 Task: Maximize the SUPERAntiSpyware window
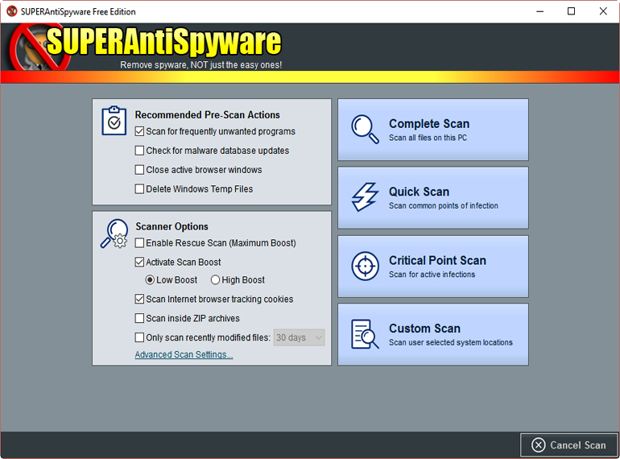pyautogui.click(x=571, y=11)
